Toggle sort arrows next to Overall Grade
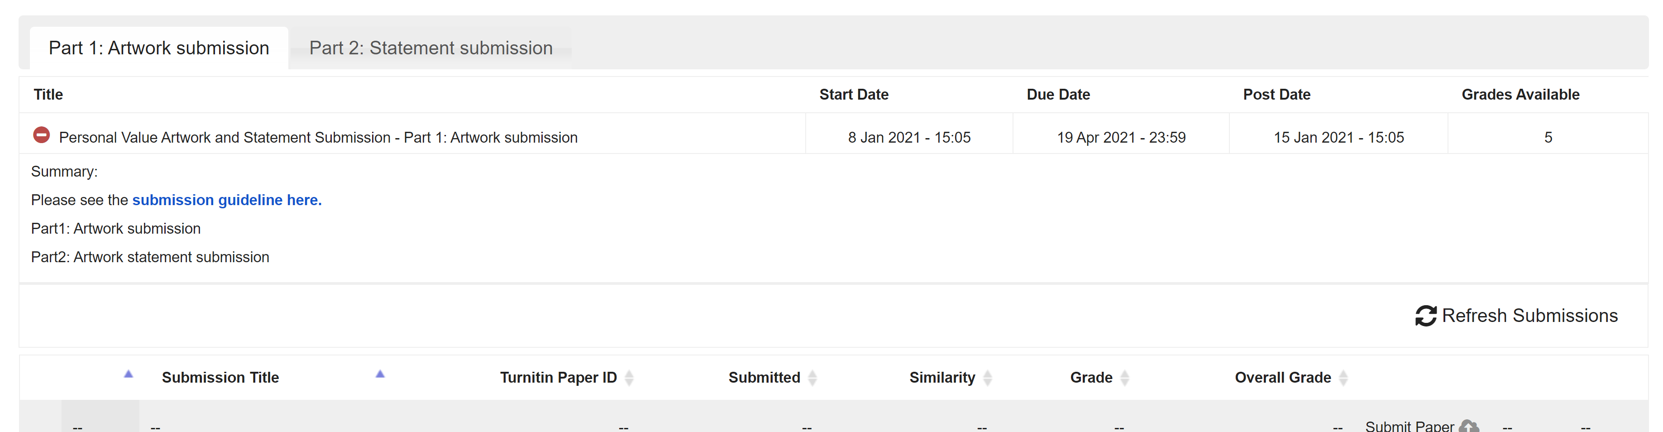The height and width of the screenshot is (432, 1663). tap(1343, 378)
